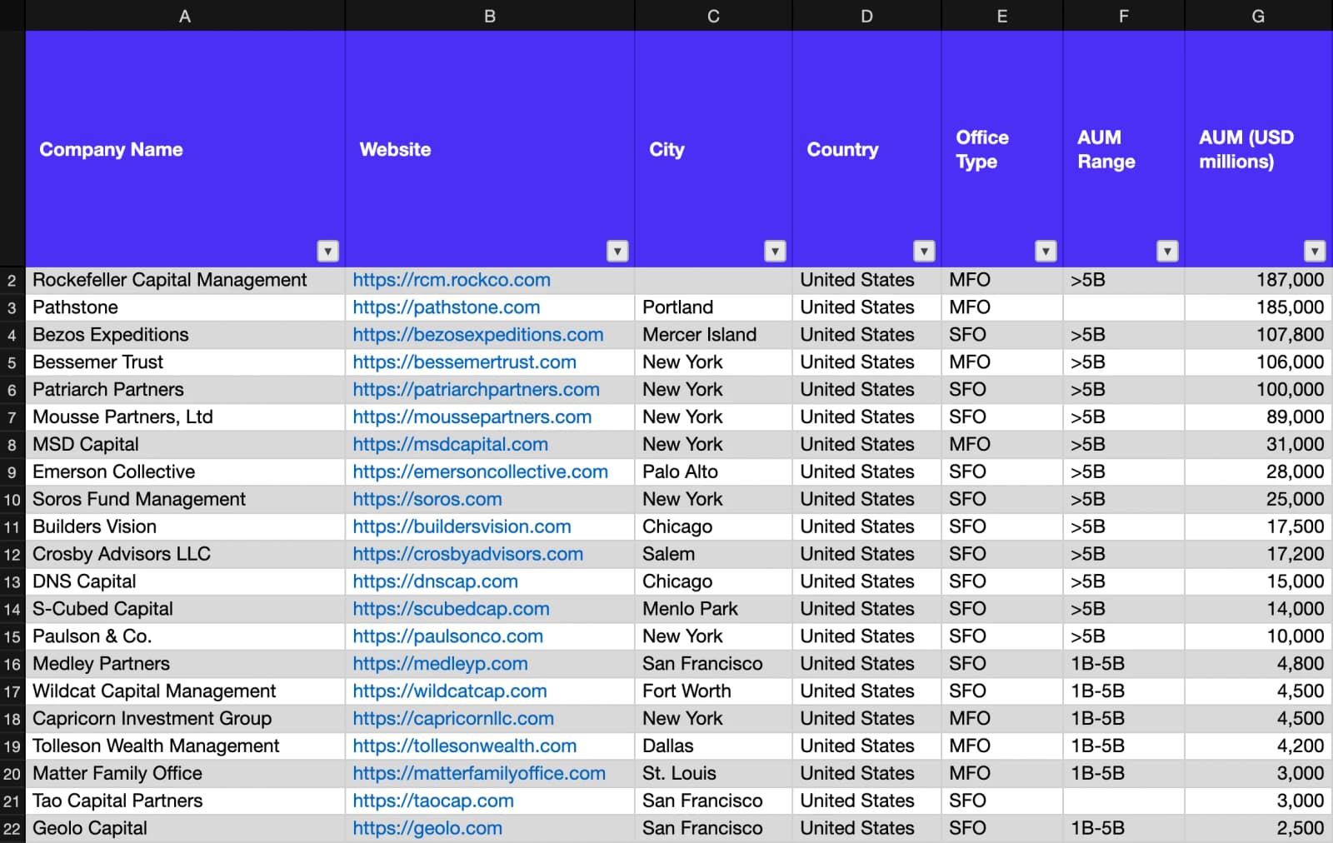Select the Company Name header cell
Image resolution: width=1333 pixels, height=843 pixels.
[185, 149]
